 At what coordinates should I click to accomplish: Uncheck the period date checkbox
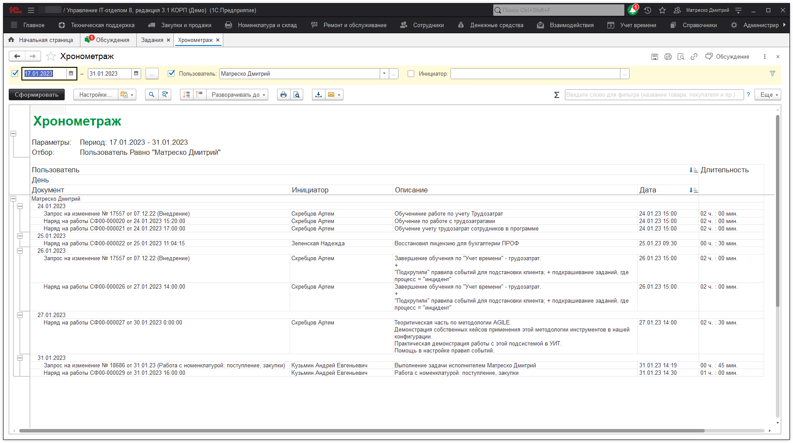coord(15,73)
